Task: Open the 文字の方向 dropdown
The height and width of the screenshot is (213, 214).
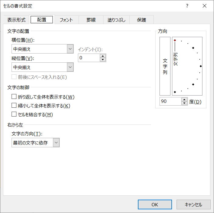Action: [x=56, y=143]
